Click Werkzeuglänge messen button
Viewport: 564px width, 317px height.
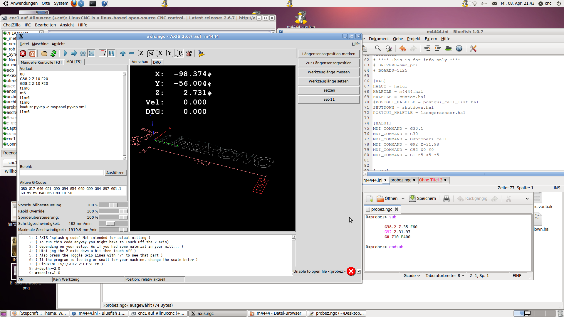(x=329, y=72)
